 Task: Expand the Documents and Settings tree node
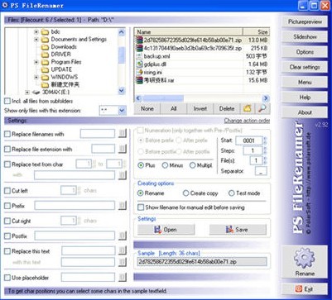(36, 40)
